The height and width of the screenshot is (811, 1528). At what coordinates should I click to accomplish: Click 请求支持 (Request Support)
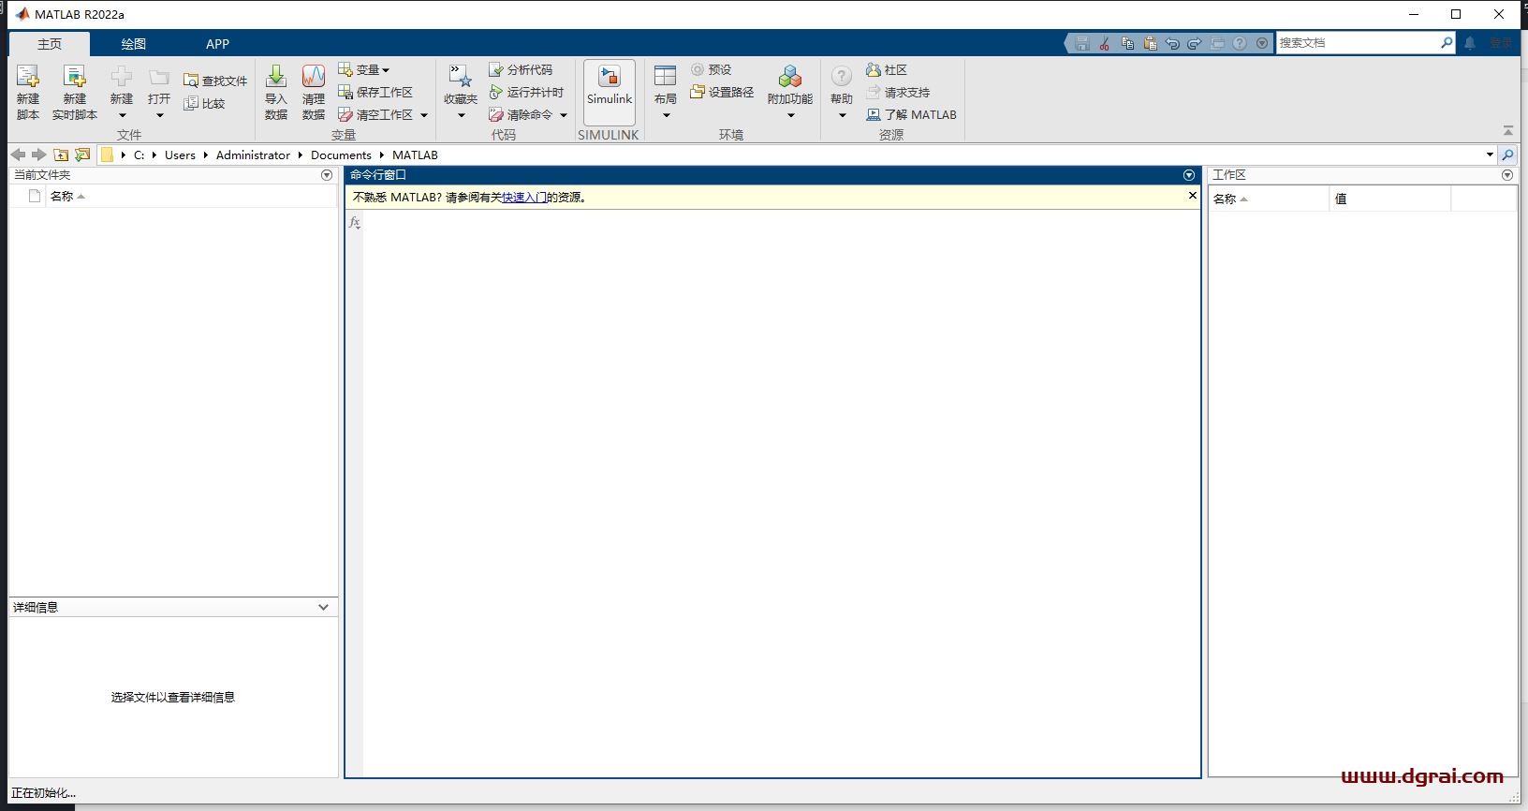point(898,93)
